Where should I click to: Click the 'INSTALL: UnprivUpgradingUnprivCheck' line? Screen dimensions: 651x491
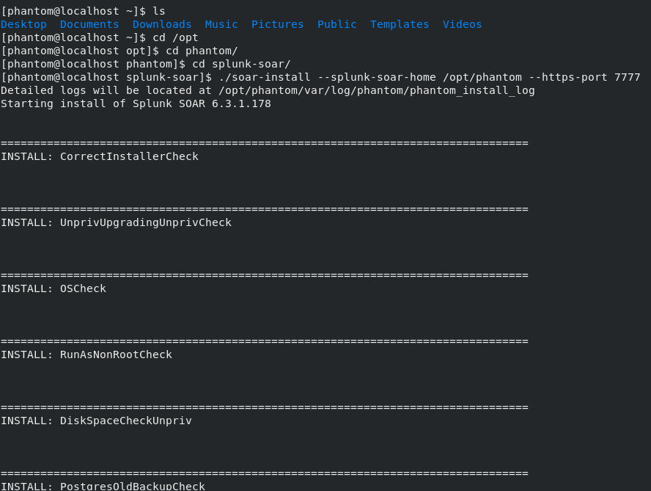(116, 222)
